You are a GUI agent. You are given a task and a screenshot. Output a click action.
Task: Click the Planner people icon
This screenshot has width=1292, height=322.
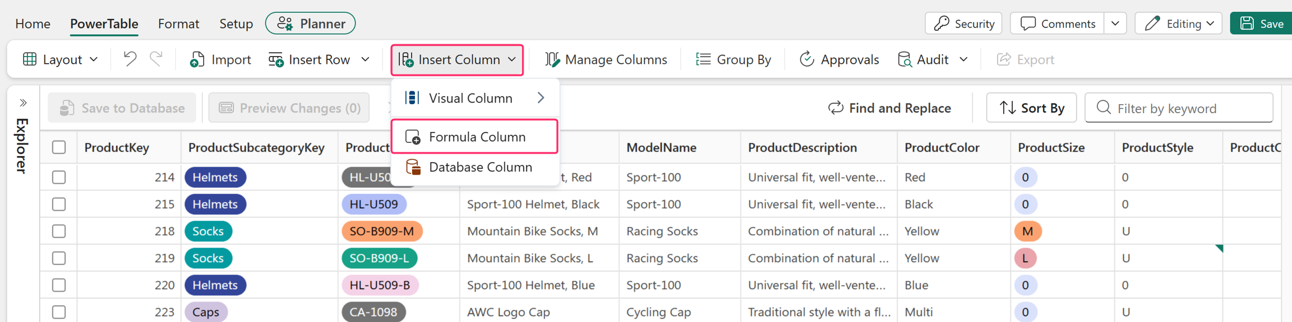[285, 24]
